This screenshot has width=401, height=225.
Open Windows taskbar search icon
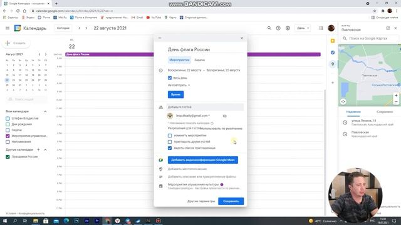(15, 221)
